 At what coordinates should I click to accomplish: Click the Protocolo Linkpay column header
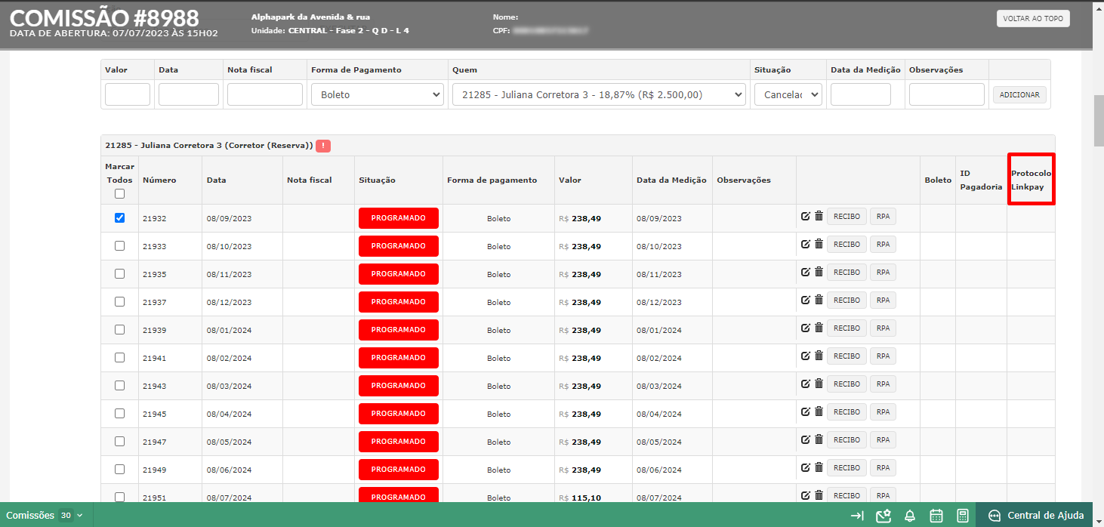pos(1031,180)
